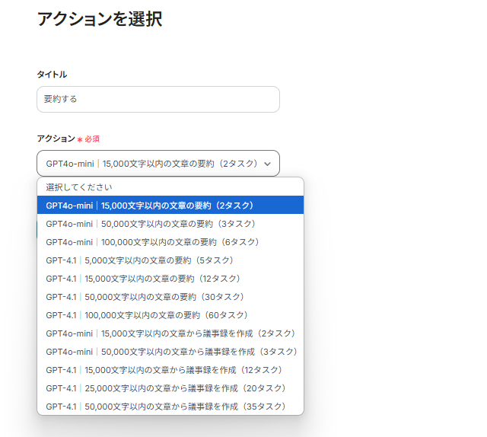Choose GPT4o-mini 50,000文字以内の文章から議事録を作成（3タスク）
Viewport: 487px width, 437px height.
pos(170,352)
